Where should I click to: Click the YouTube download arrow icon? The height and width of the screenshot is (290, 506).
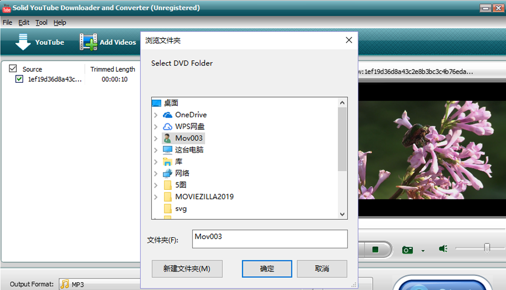[x=23, y=42]
